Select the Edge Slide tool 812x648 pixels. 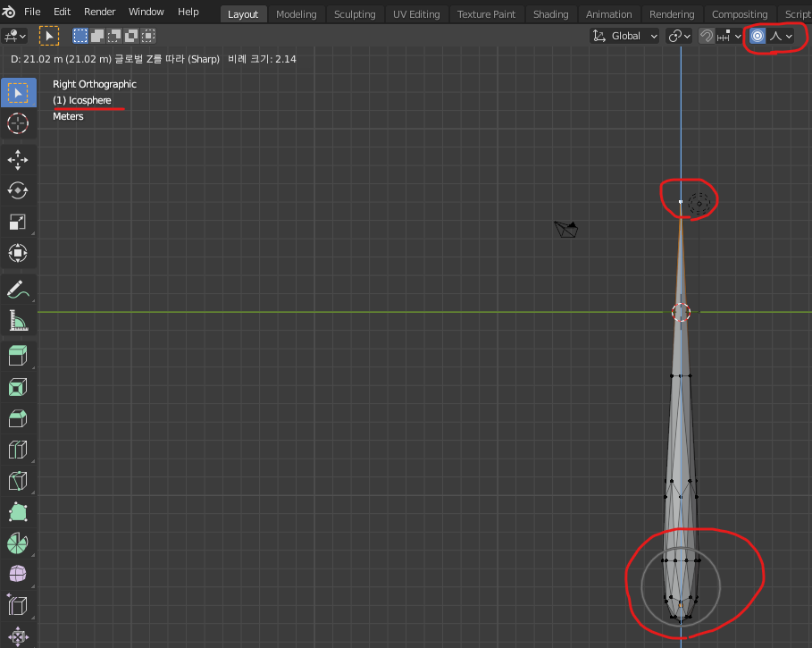(x=18, y=605)
